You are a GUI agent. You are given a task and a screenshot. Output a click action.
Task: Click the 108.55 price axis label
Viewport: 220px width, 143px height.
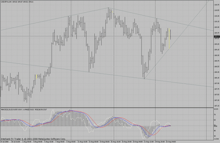pyautogui.click(x=217, y=67)
